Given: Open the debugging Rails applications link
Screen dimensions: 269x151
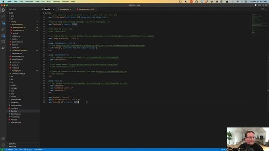Looking at the screenshot, I should [100, 46].
